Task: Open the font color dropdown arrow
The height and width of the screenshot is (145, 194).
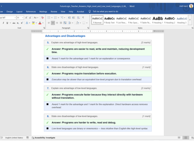Action: pyautogui.click(x=43, y=23)
